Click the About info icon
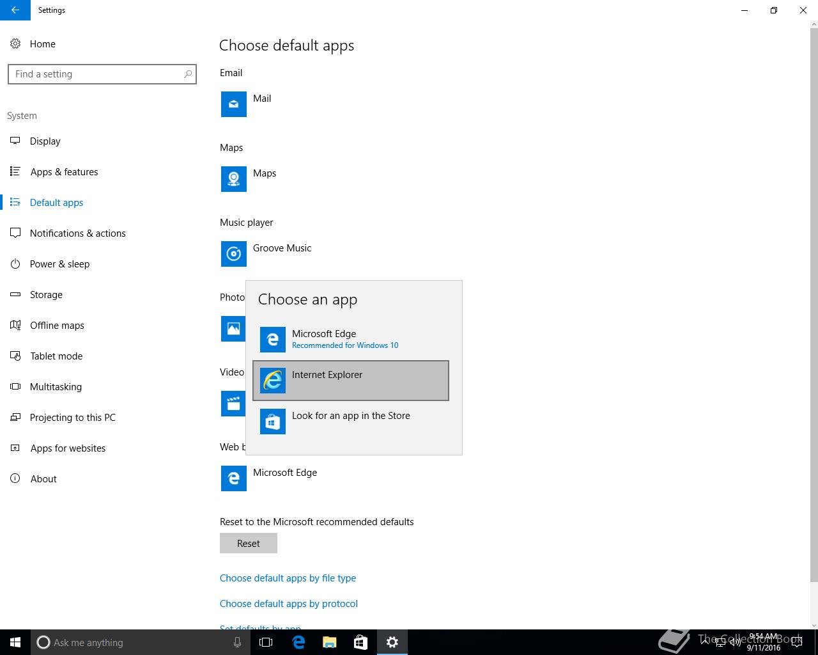 tap(15, 479)
